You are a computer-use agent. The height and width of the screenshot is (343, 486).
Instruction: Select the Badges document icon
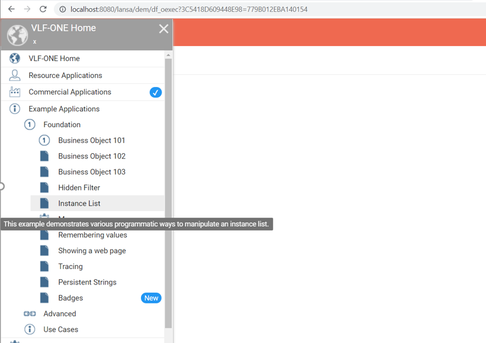pyautogui.click(x=45, y=297)
